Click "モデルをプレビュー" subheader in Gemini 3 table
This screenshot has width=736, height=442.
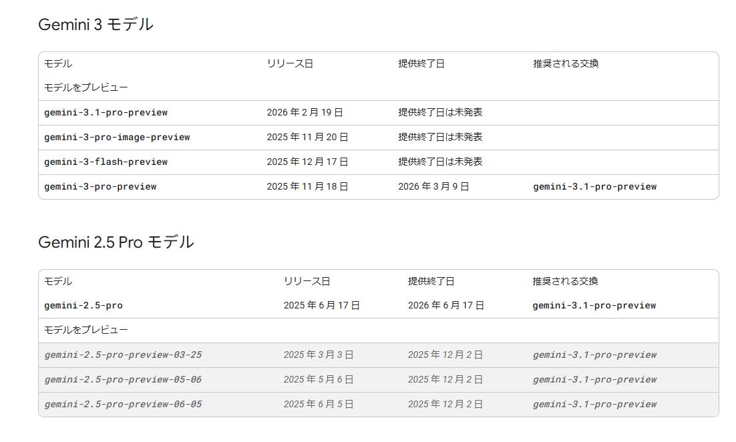point(86,87)
